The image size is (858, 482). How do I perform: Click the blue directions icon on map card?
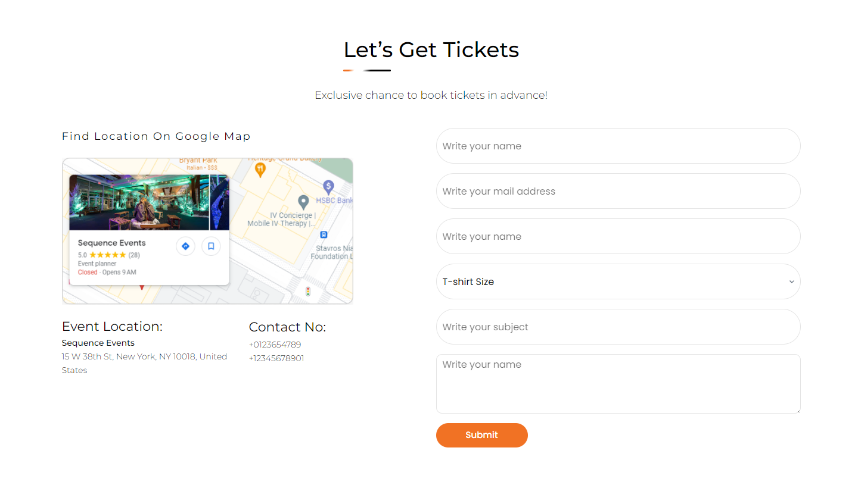(x=185, y=246)
